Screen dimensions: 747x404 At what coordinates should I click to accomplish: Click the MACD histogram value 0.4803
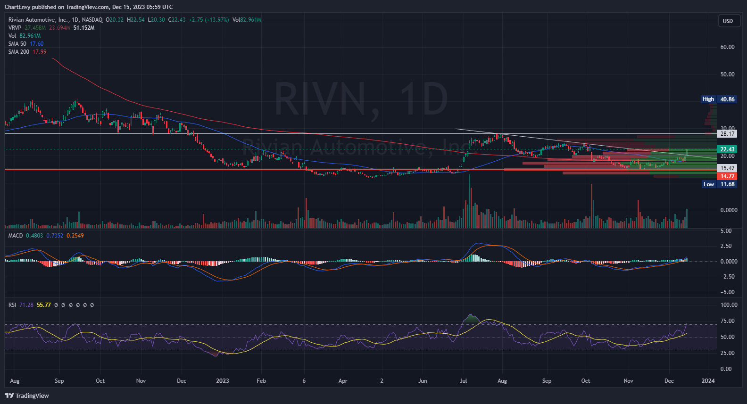pyautogui.click(x=34, y=236)
